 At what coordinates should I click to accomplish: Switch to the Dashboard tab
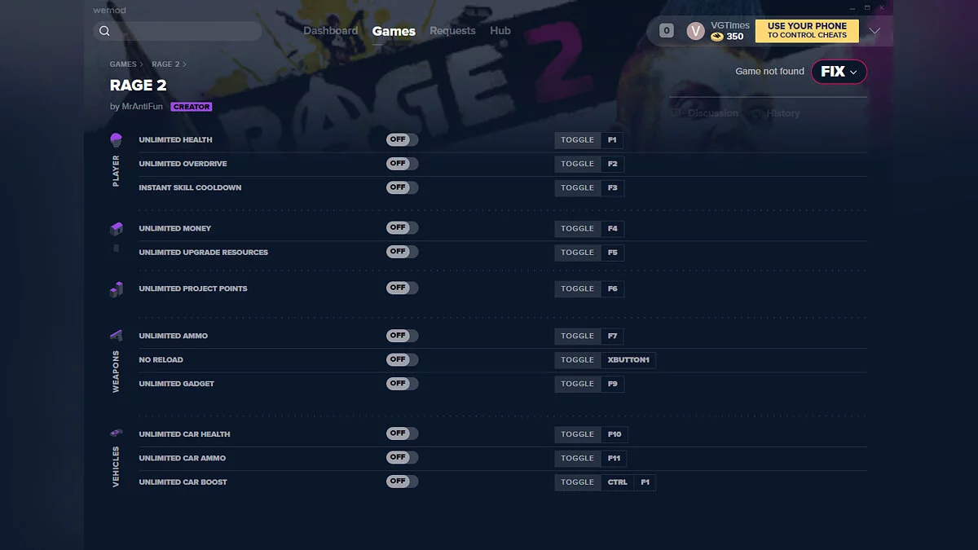[330, 30]
